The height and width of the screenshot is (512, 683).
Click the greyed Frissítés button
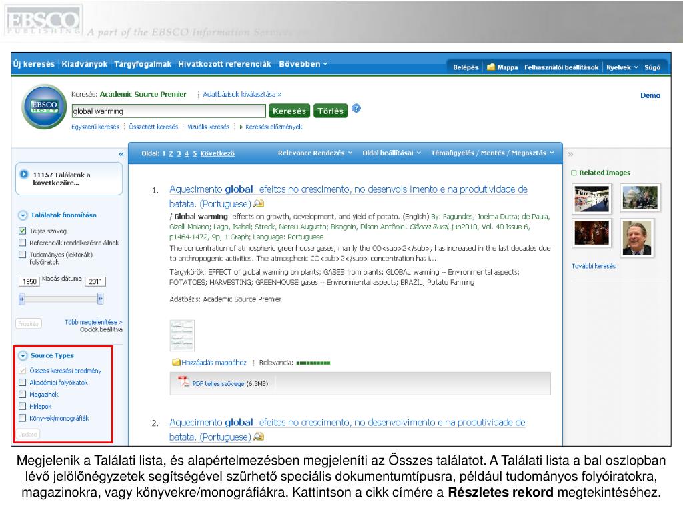28,324
